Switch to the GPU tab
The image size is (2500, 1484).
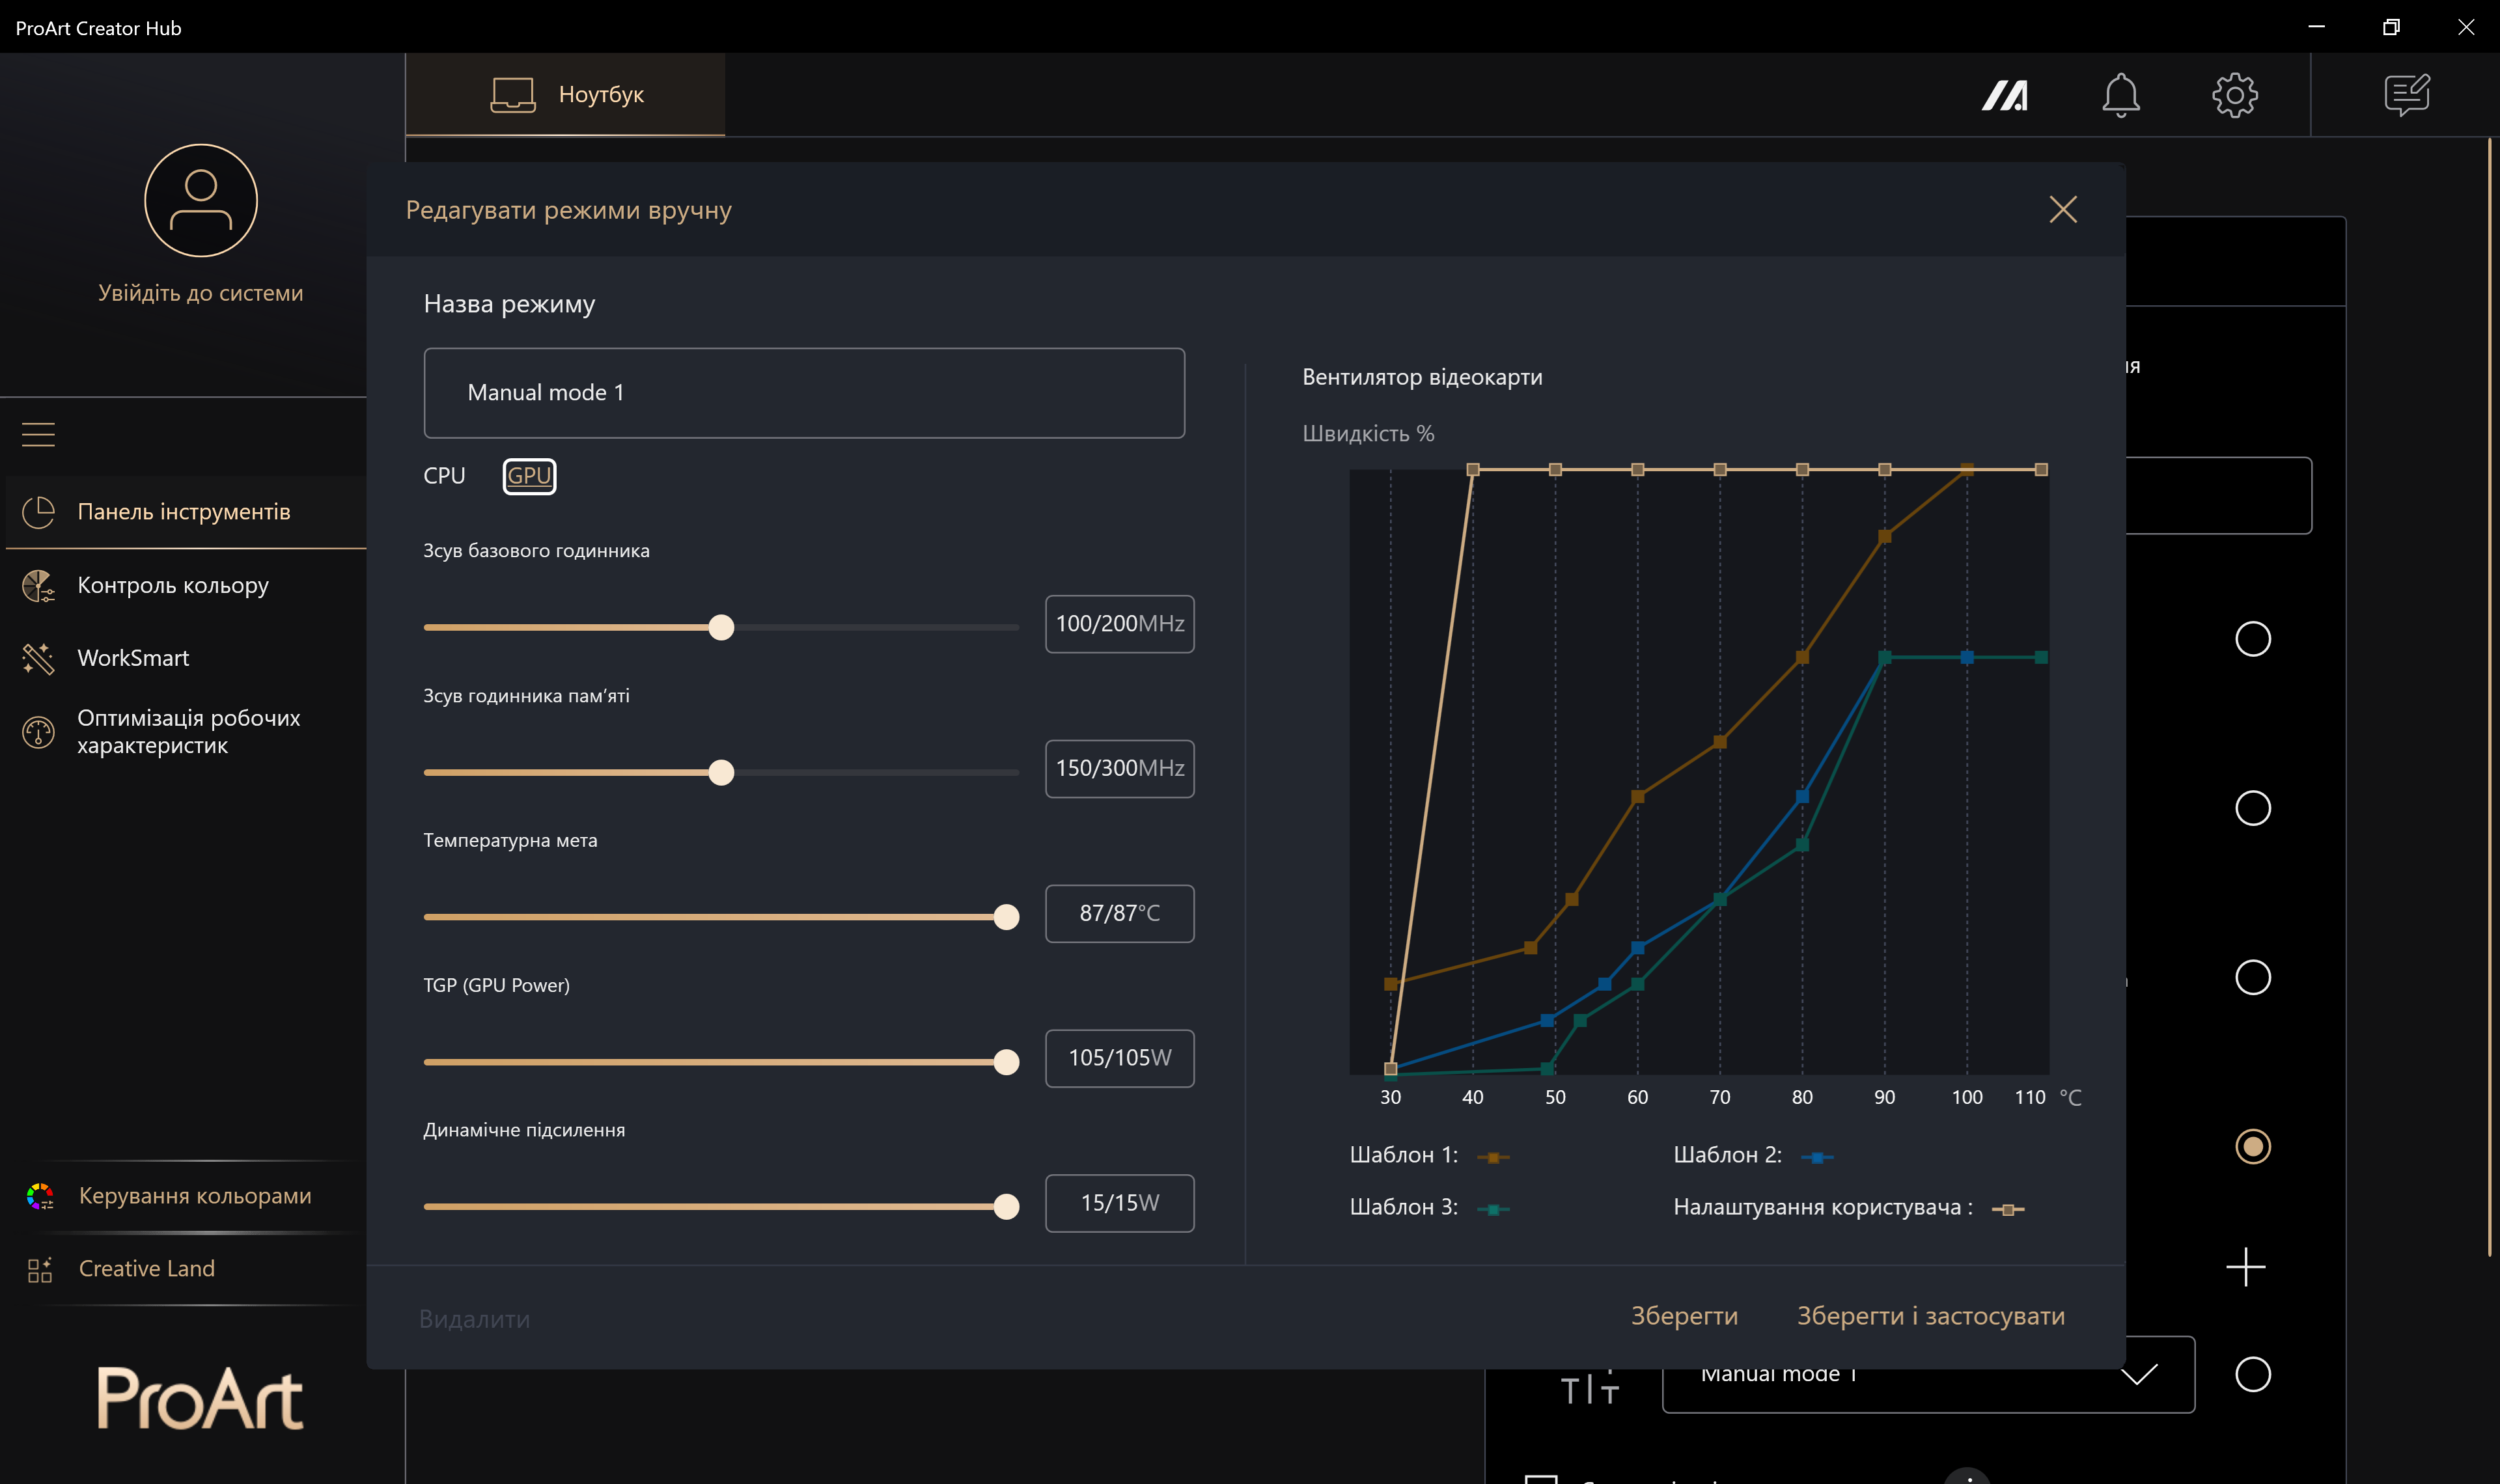click(529, 476)
